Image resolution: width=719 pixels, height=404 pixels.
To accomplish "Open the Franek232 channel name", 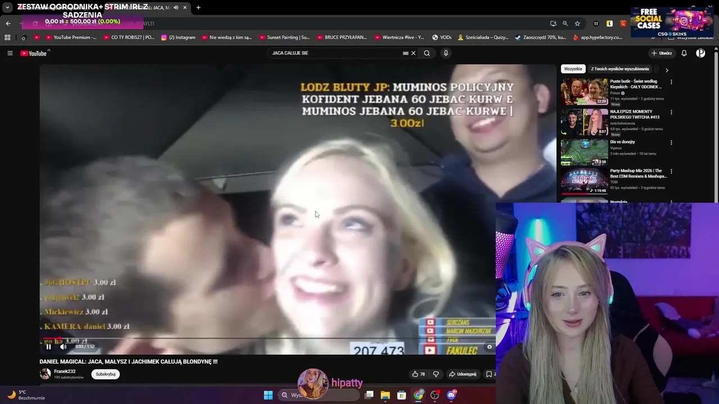I will [x=65, y=371].
